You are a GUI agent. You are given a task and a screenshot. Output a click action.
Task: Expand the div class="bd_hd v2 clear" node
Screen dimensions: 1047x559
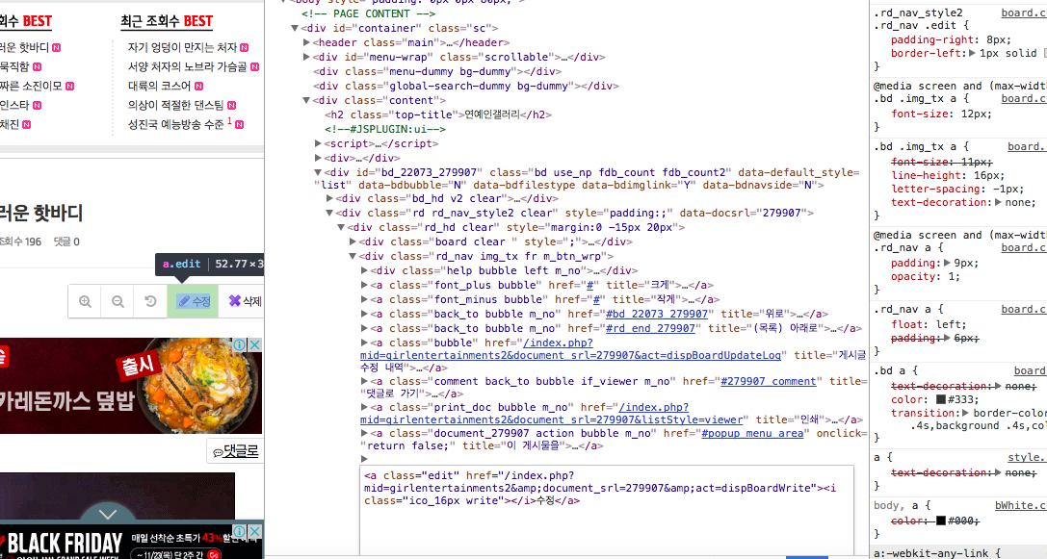click(x=330, y=198)
